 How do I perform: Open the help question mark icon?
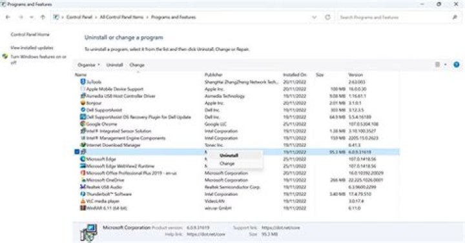tap(457, 64)
